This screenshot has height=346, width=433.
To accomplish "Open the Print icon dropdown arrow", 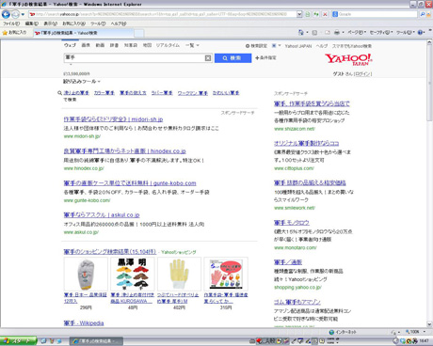I will tap(343, 32).
